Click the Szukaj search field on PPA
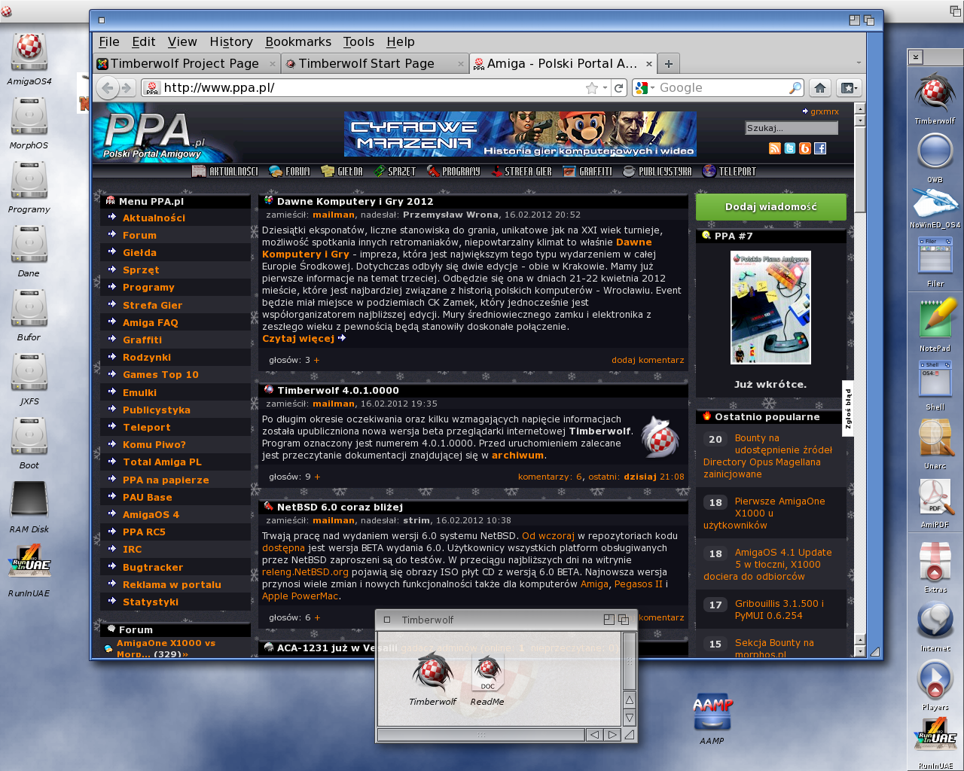 coord(792,128)
